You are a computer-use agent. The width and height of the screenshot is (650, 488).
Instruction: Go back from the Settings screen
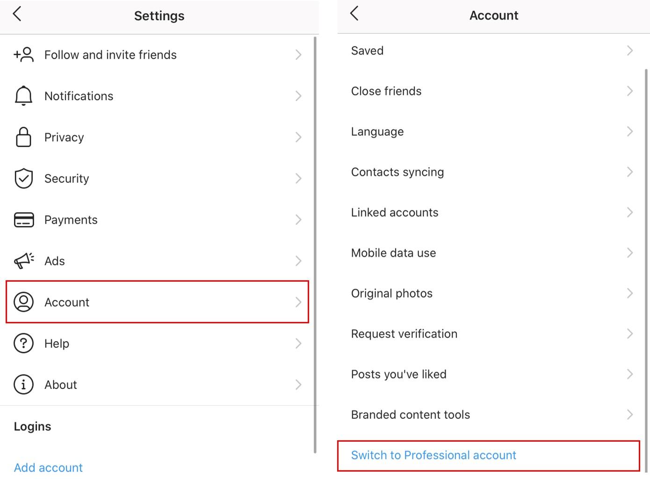[17, 14]
